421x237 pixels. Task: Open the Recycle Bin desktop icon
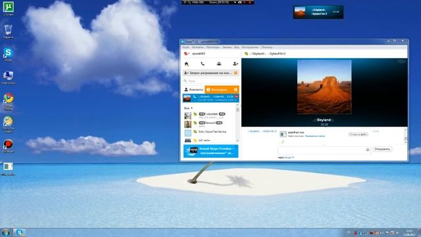(x=9, y=32)
